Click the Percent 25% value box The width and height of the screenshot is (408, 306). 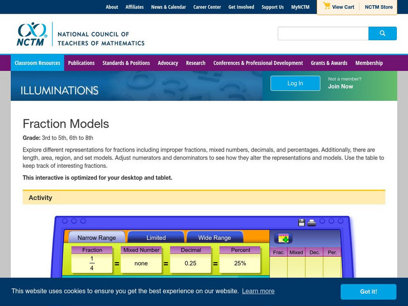(240, 263)
